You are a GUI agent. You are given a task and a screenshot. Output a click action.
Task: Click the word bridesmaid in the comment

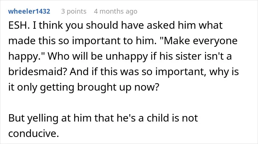(38, 72)
